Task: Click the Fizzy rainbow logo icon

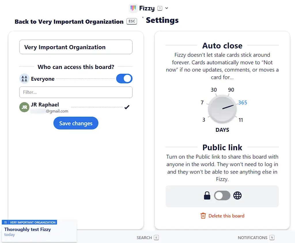Action: (133, 8)
